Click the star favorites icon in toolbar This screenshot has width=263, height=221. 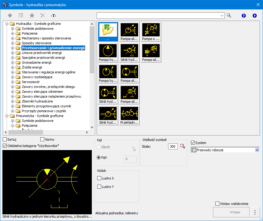point(32,15)
